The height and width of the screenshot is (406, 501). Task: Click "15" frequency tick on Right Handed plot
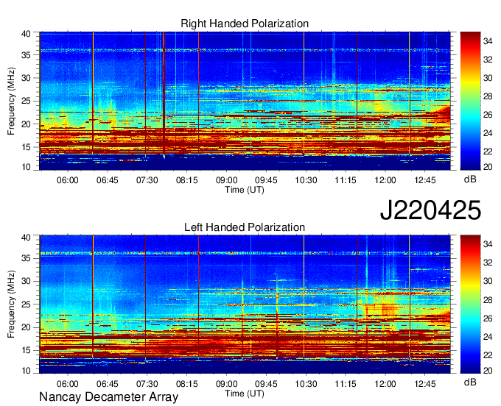click(x=27, y=147)
